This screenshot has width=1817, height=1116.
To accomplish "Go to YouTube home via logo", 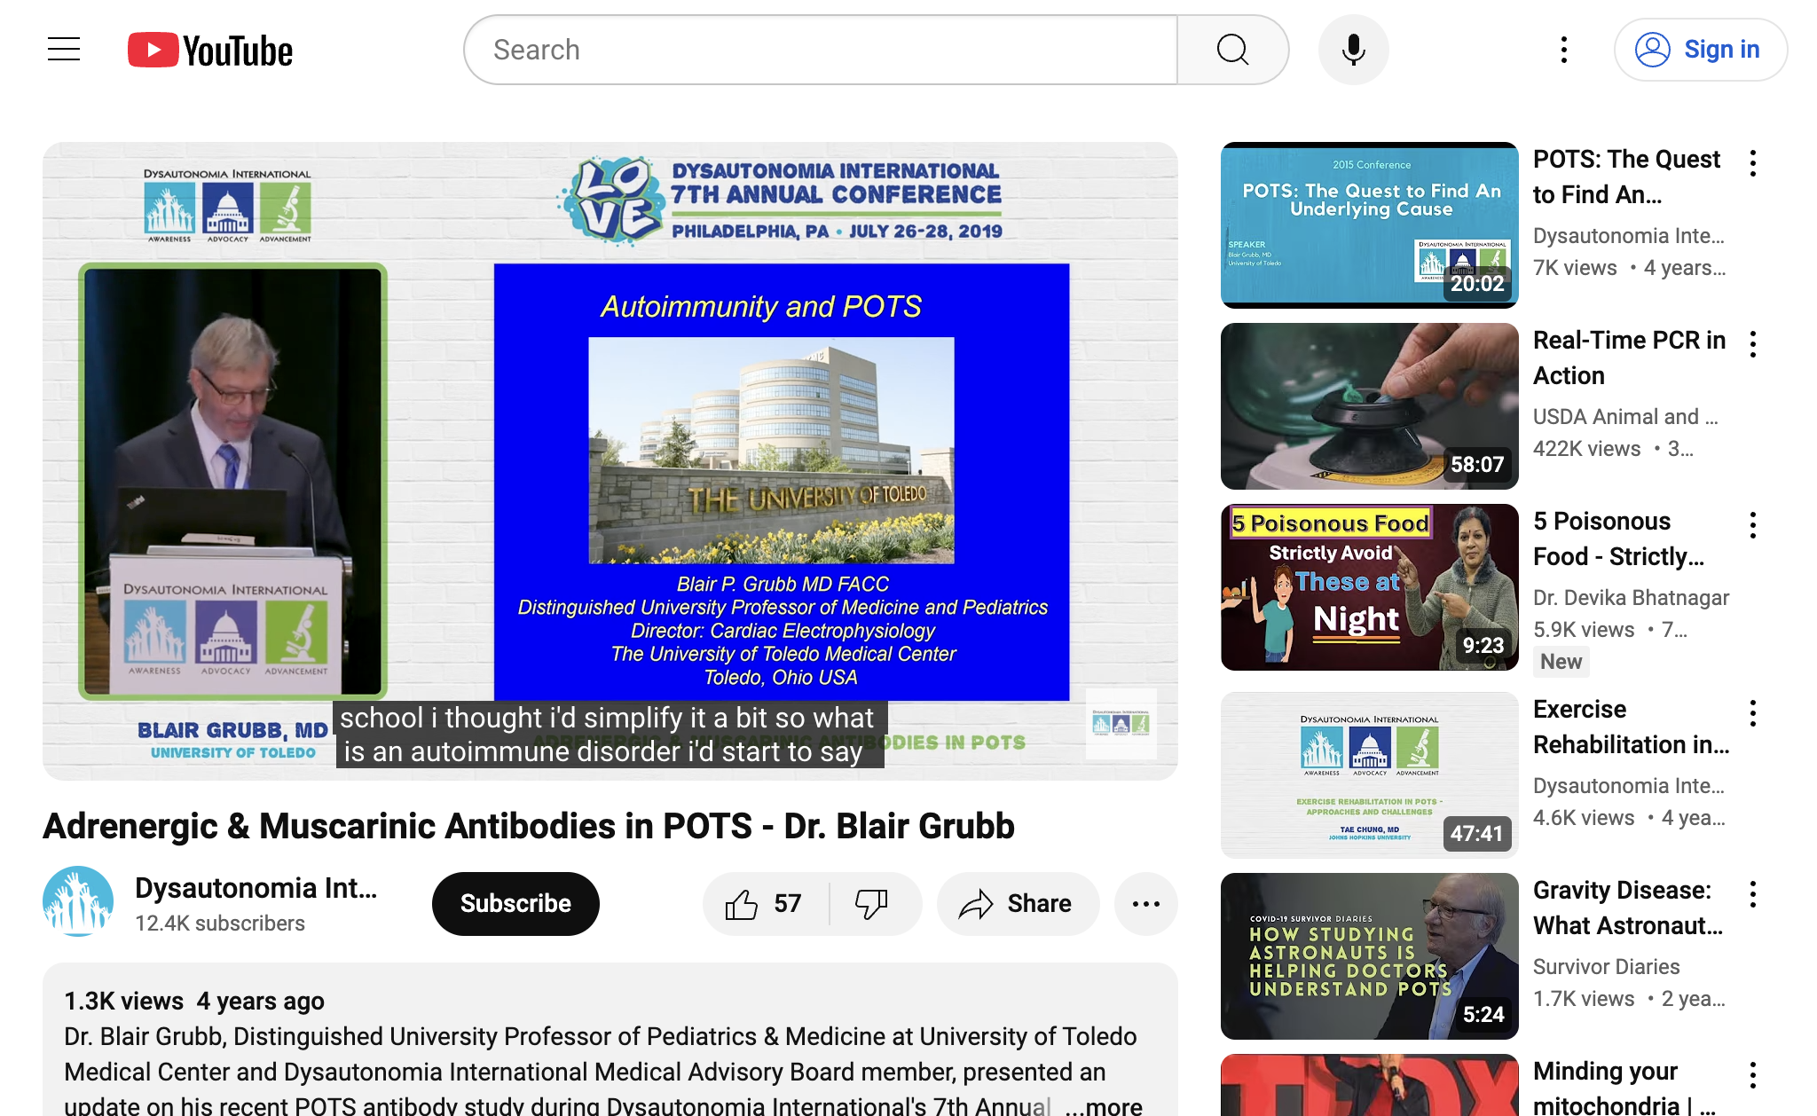I will [x=210, y=50].
